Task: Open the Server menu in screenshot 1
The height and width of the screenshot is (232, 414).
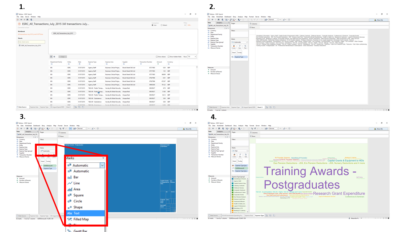Action: 27,16
